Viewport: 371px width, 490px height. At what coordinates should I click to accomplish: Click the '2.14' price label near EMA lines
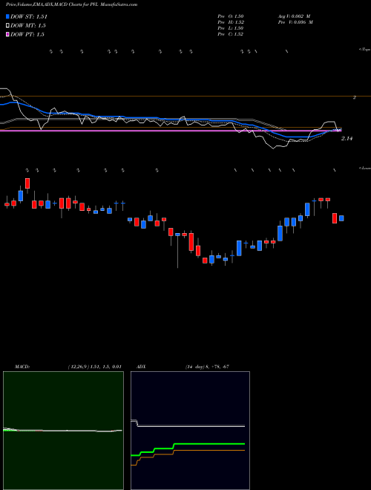pyautogui.click(x=347, y=138)
